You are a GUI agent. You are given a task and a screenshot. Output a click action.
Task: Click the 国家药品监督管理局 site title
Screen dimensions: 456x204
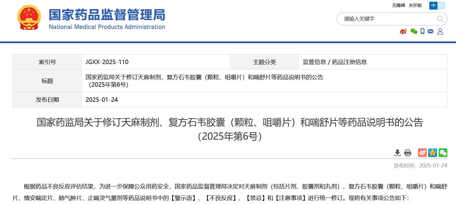click(107, 15)
